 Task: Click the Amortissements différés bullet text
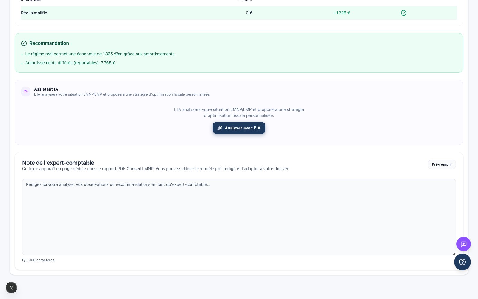[71, 63]
